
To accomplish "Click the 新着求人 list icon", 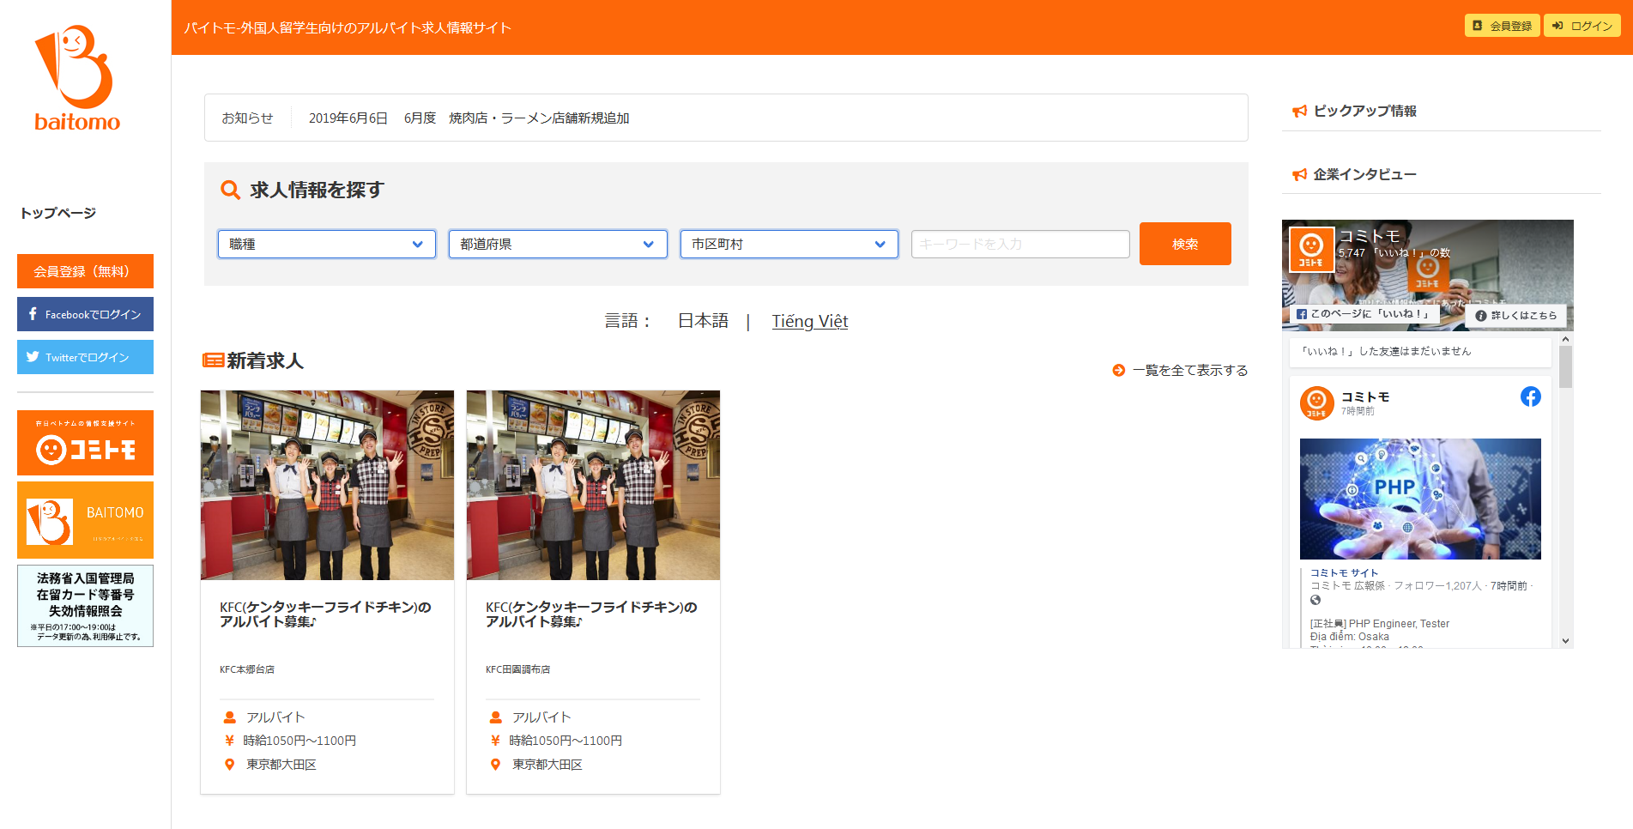I will (213, 360).
